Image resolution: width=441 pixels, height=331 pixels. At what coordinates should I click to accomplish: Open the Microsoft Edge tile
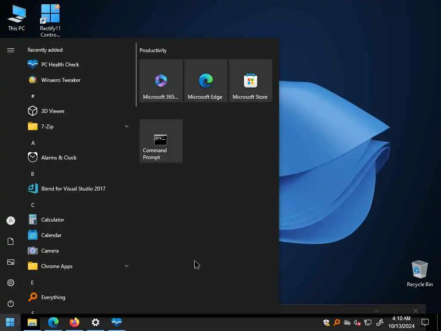206,81
